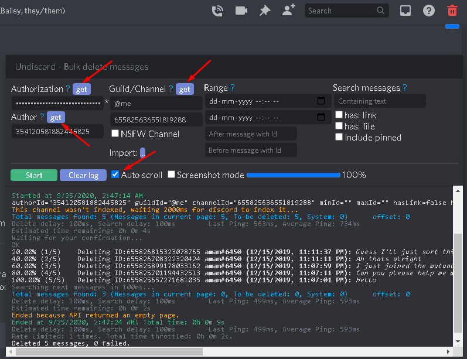This screenshot has width=467, height=359.
Task: Open the Discord inbox
Action: tap(405, 11)
